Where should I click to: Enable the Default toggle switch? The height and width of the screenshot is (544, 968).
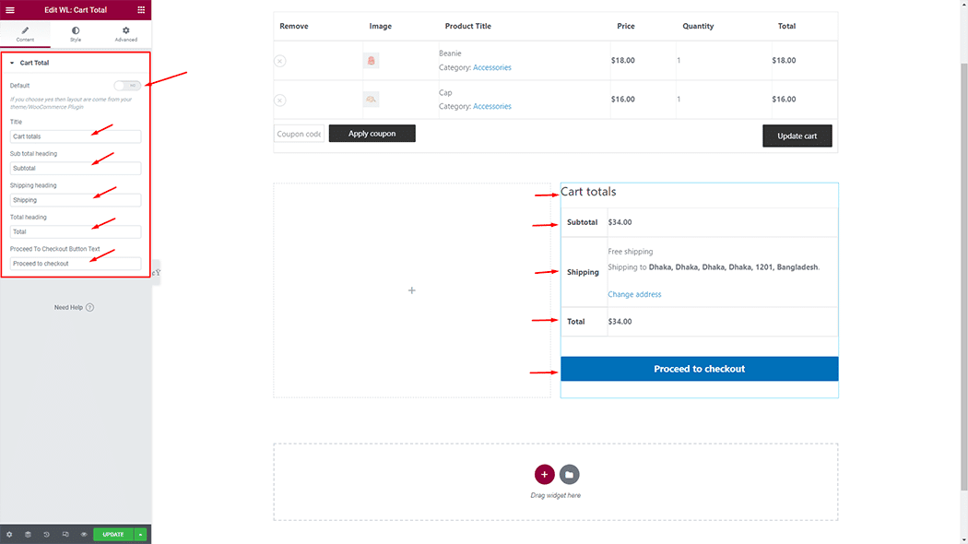(127, 84)
